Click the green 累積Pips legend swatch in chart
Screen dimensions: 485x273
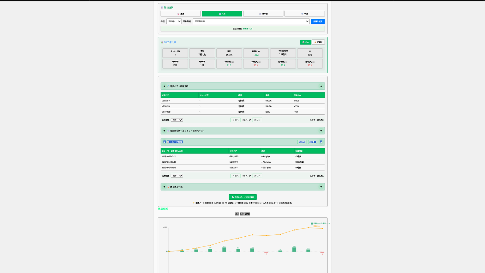312,223
